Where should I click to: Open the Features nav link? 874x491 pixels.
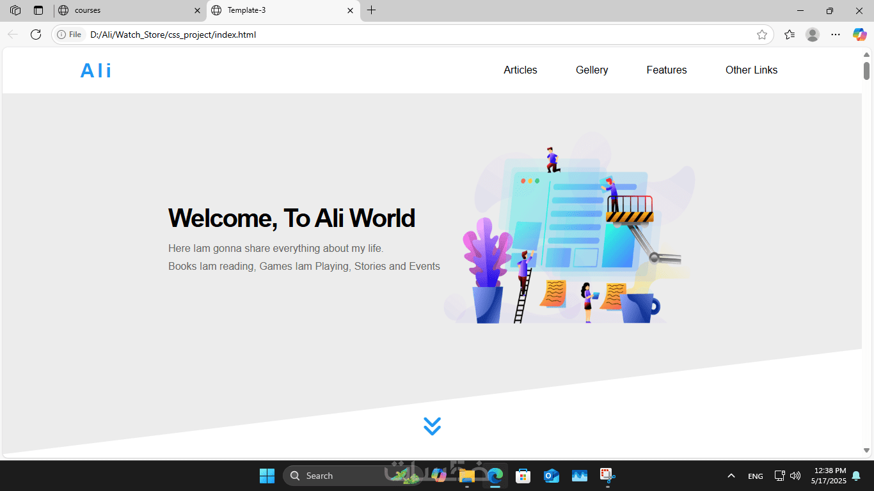tap(667, 70)
